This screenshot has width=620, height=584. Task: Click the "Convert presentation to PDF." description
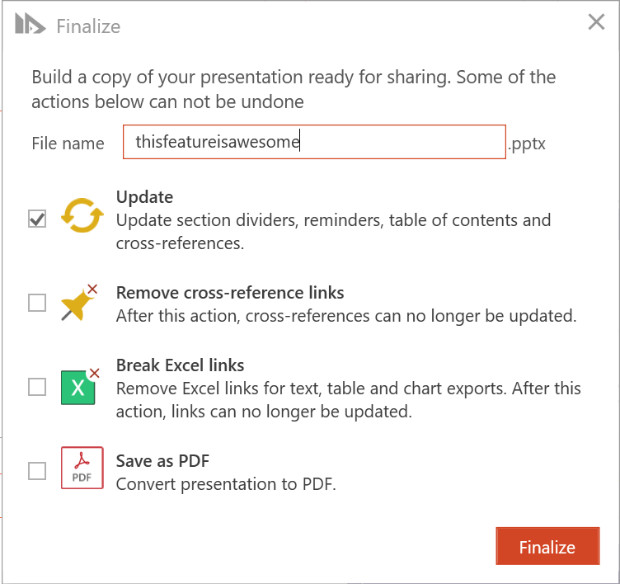pos(226,484)
